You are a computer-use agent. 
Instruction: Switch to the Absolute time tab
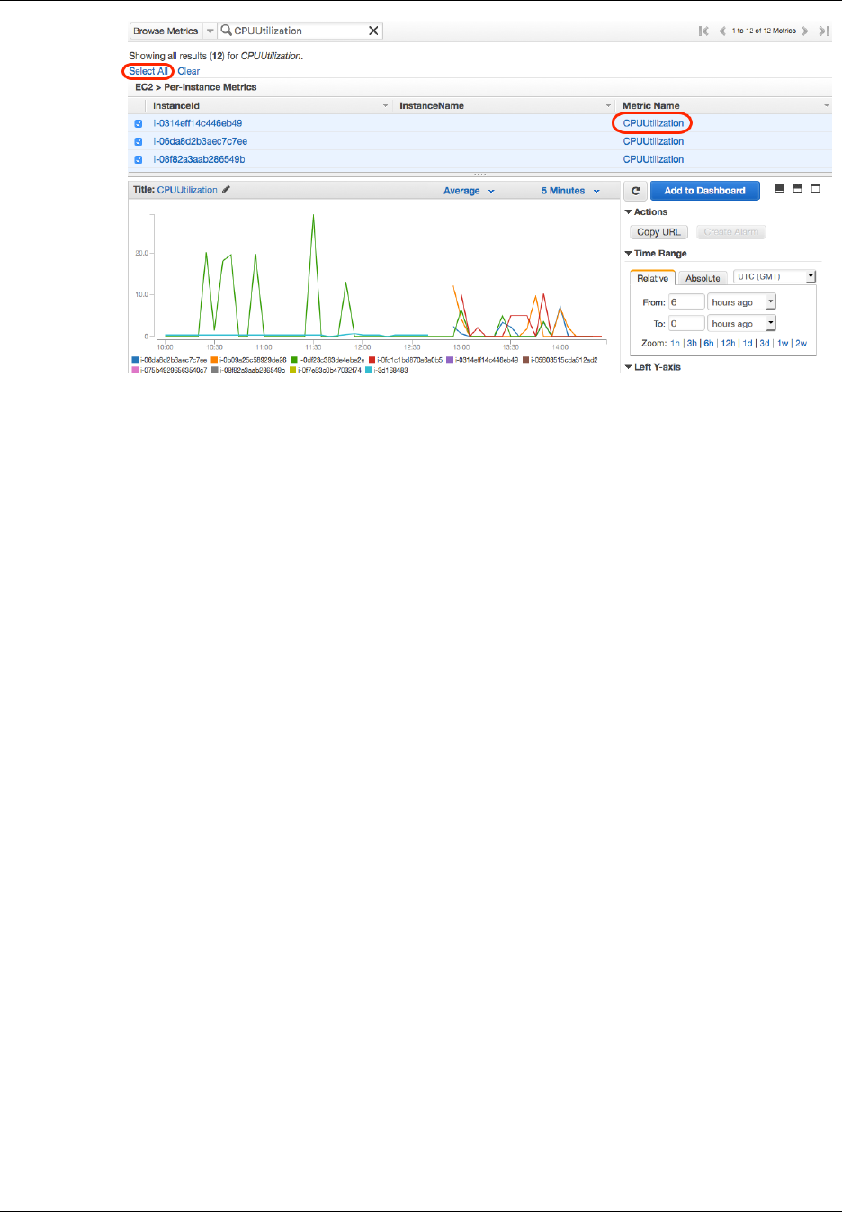pos(703,278)
